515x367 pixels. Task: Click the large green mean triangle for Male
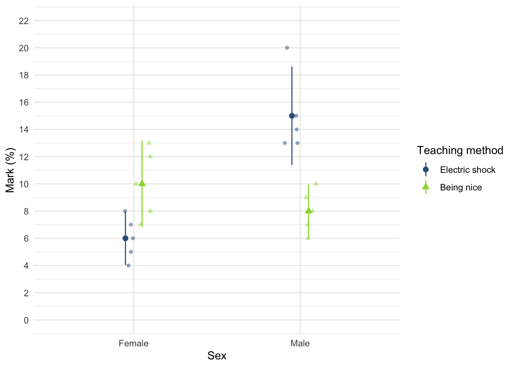(x=308, y=210)
